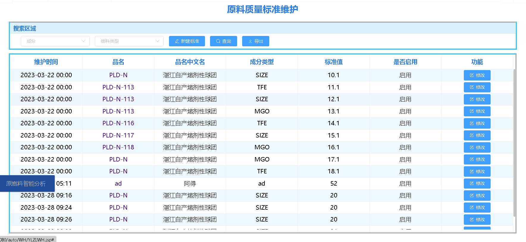Screen dimensions: 526x242
Task: Click the 原燃料智能分析 floating tab
Action: 27,184
